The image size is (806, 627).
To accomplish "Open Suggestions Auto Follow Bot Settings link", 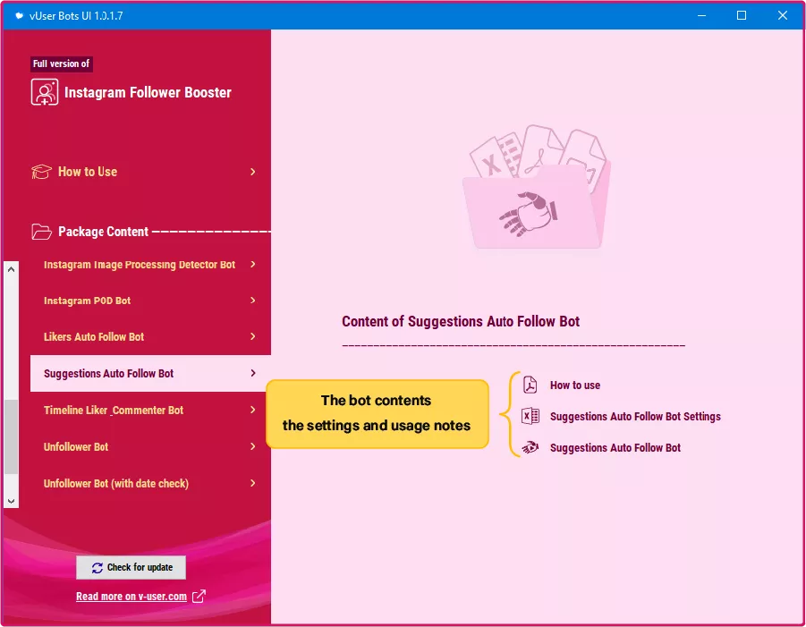I will coord(635,416).
